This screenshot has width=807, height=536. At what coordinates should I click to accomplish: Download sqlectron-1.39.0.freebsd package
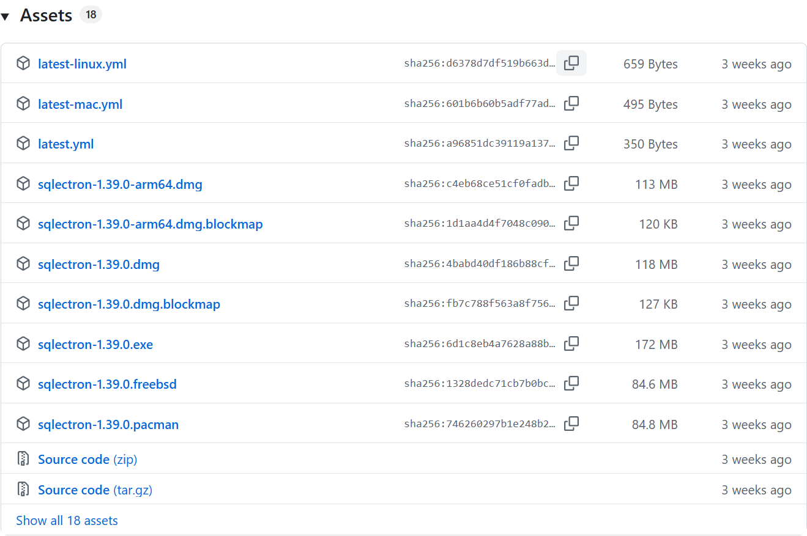pyautogui.click(x=107, y=384)
